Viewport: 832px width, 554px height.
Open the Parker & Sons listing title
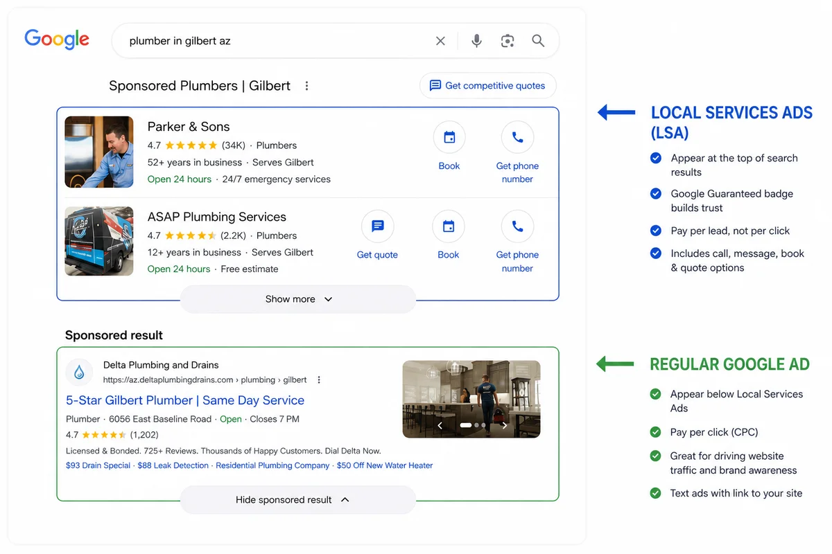point(189,127)
